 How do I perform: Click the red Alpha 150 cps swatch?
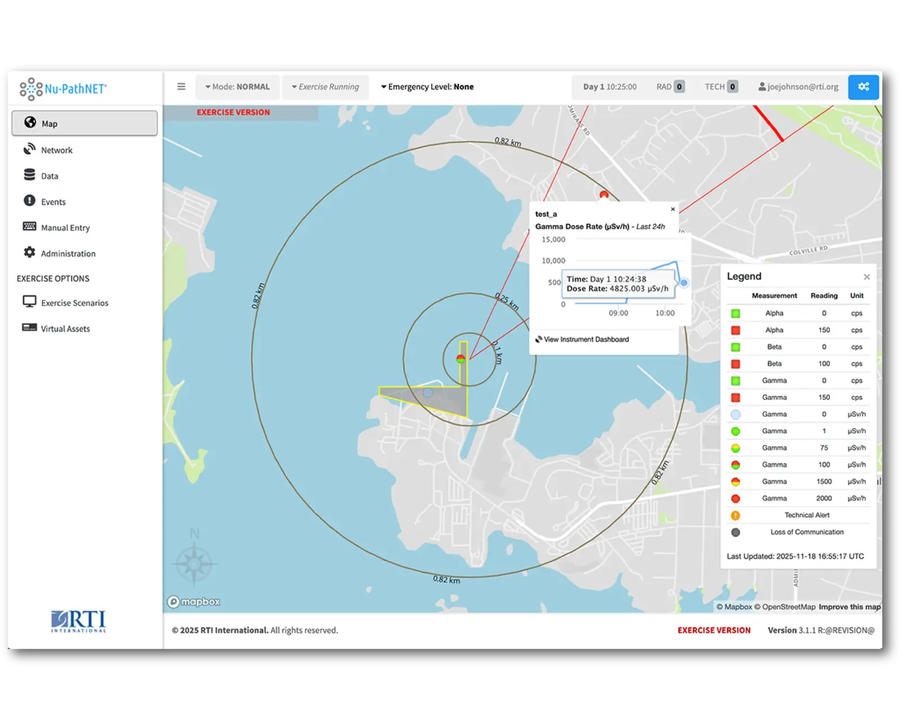tap(735, 330)
